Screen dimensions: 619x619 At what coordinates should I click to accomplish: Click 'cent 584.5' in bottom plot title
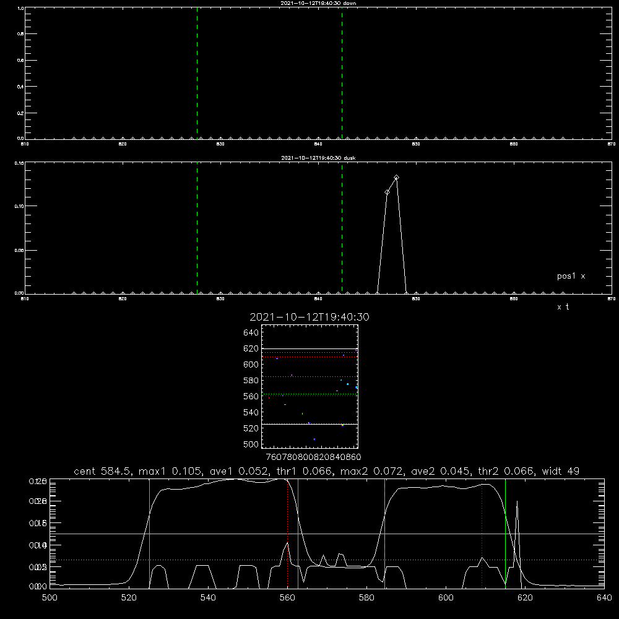[x=103, y=471]
